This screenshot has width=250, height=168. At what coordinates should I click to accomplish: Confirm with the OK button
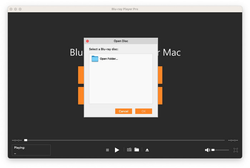click(144, 111)
